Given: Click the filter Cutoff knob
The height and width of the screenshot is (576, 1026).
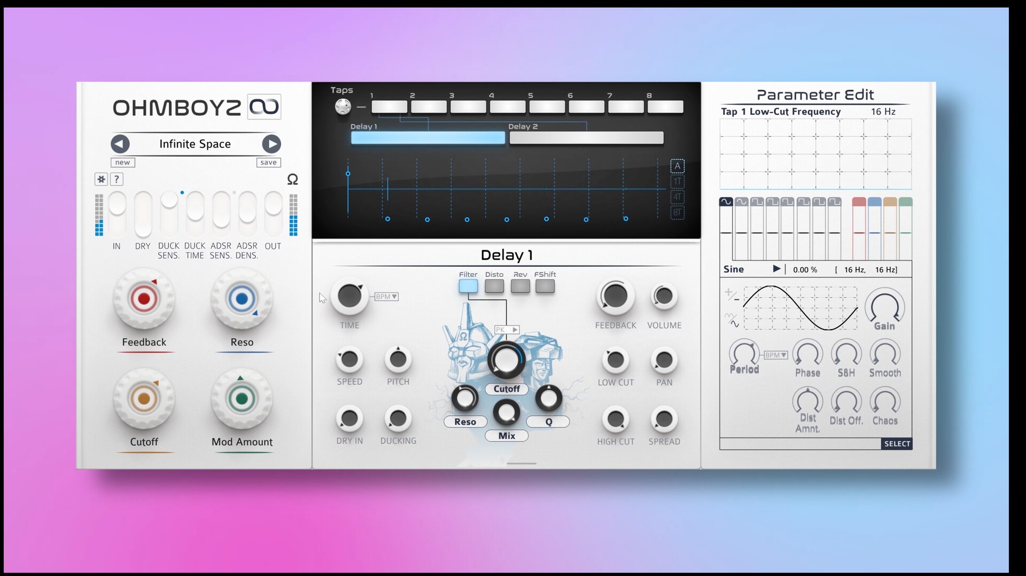Looking at the screenshot, I should click(506, 360).
